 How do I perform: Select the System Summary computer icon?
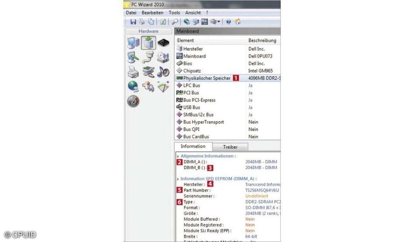pos(133,43)
